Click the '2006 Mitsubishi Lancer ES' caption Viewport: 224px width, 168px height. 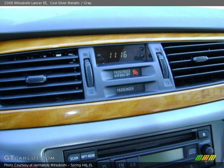click(26, 3)
